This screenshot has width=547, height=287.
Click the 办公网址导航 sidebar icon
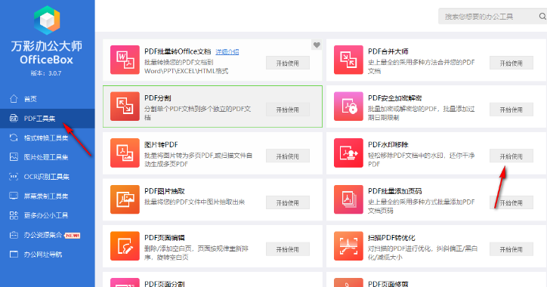coord(14,254)
